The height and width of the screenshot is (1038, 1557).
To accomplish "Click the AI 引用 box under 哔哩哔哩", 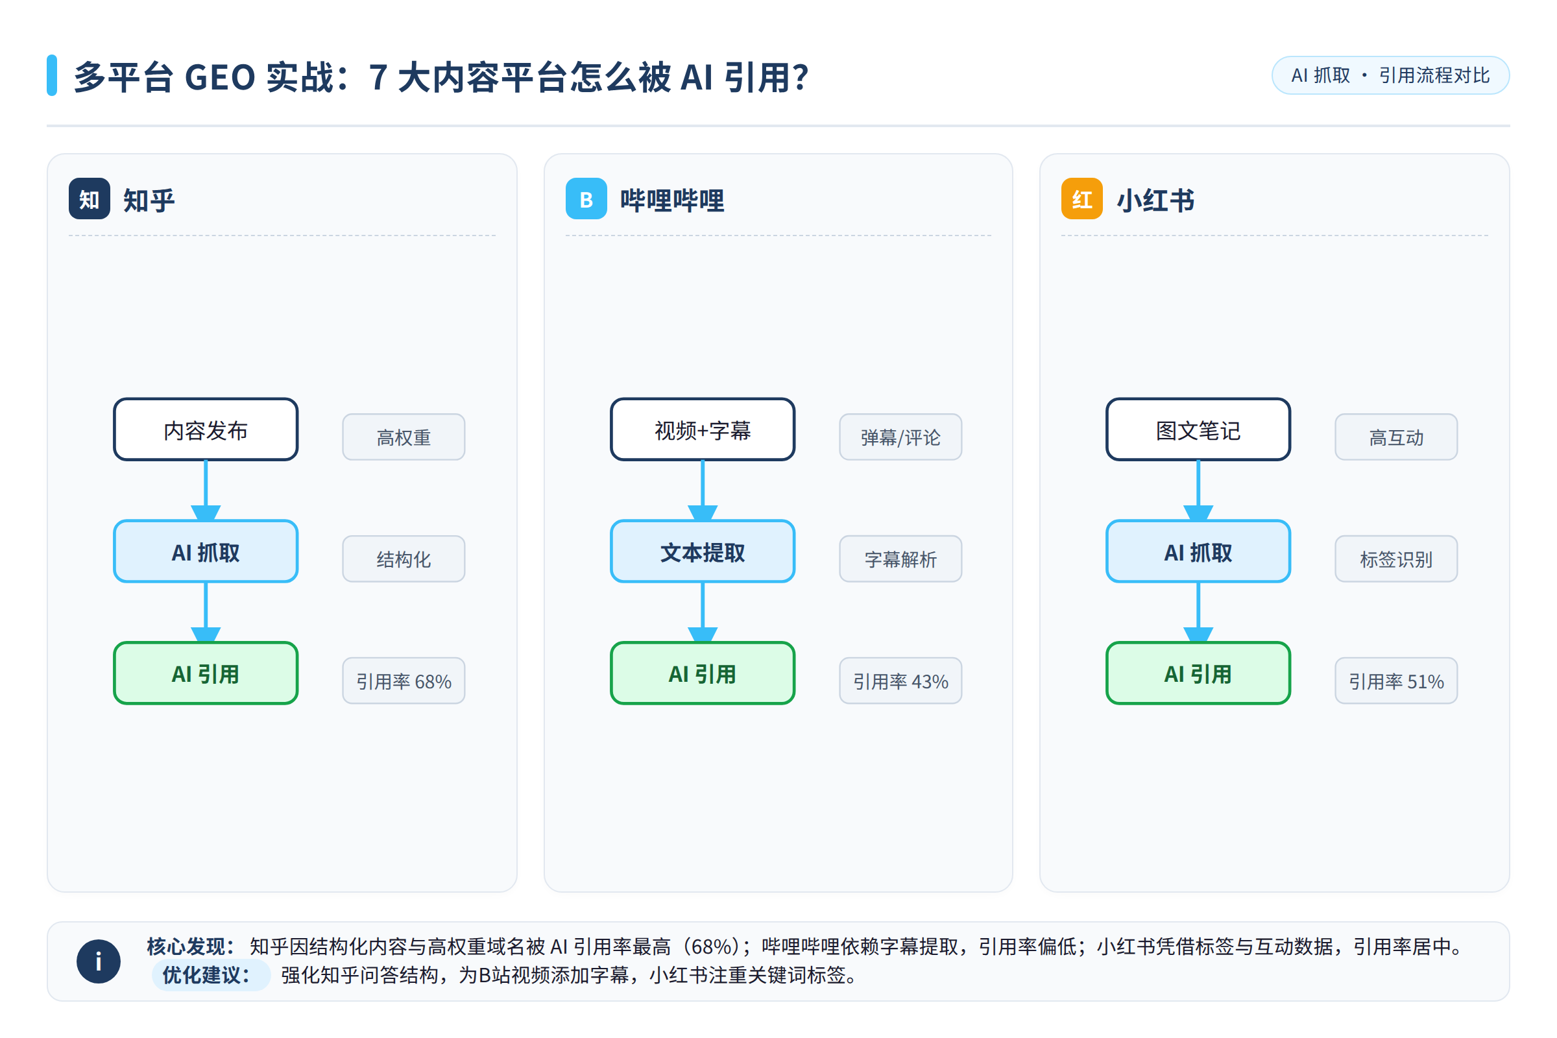I will (x=703, y=673).
